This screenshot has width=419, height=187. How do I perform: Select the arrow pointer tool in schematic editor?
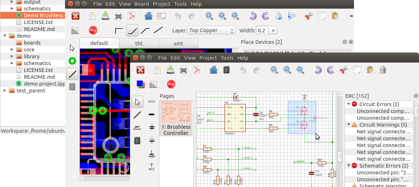[x=137, y=102]
